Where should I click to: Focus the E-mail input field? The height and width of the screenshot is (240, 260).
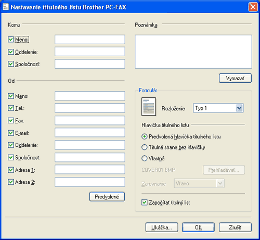click(x=90, y=133)
